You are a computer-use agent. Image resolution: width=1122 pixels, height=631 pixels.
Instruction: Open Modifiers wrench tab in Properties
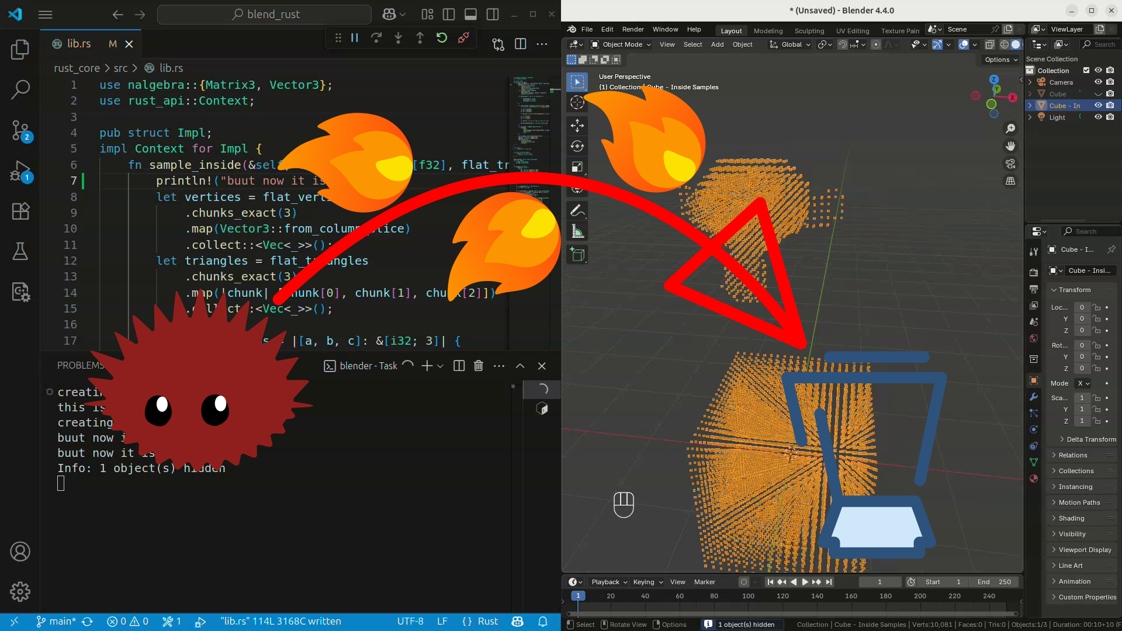[x=1034, y=397]
